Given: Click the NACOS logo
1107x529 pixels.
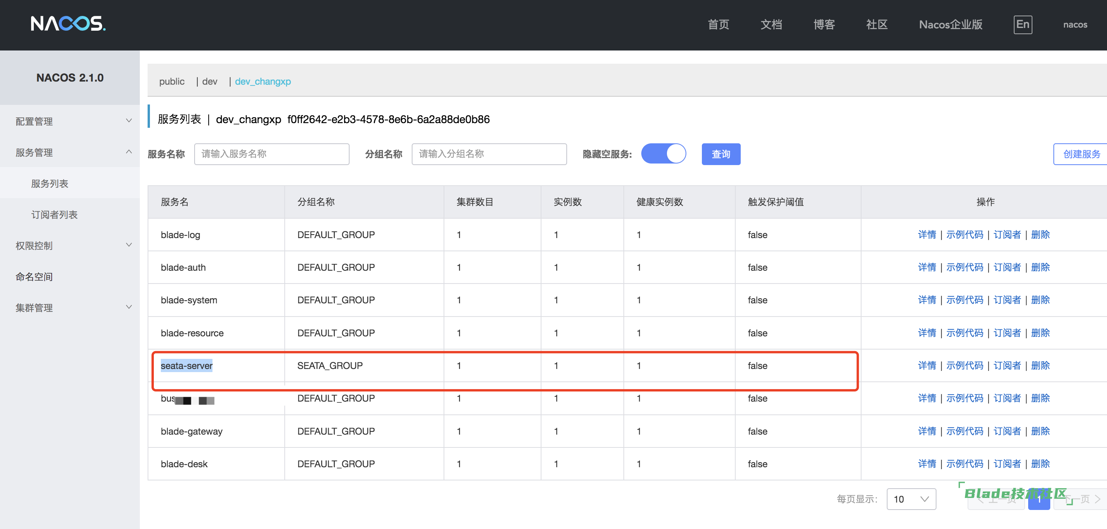Looking at the screenshot, I should [x=68, y=24].
